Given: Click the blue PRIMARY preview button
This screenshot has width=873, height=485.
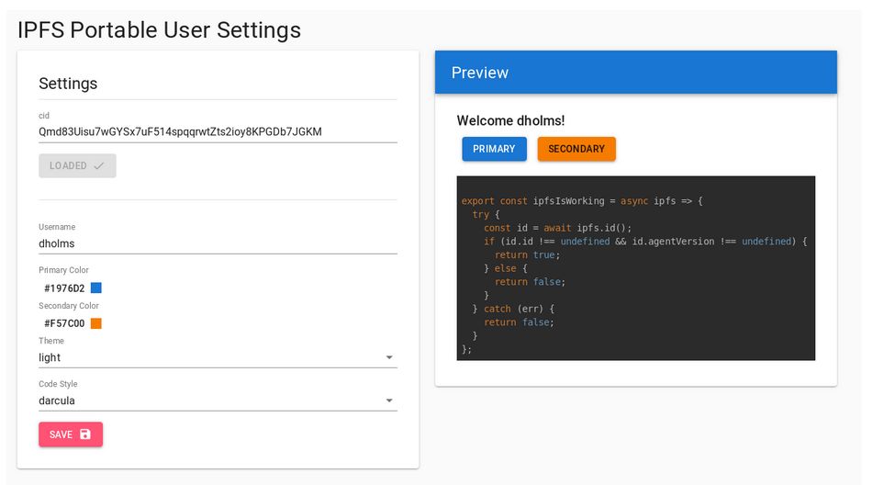Looking at the screenshot, I should point(494,149).
